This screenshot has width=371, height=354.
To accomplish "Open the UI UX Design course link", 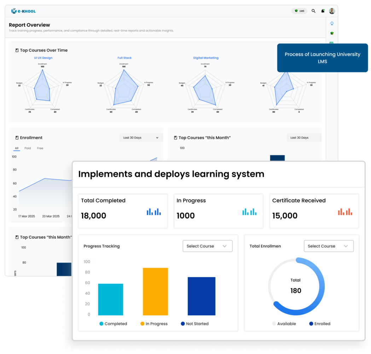I will [x=43, y=58].
